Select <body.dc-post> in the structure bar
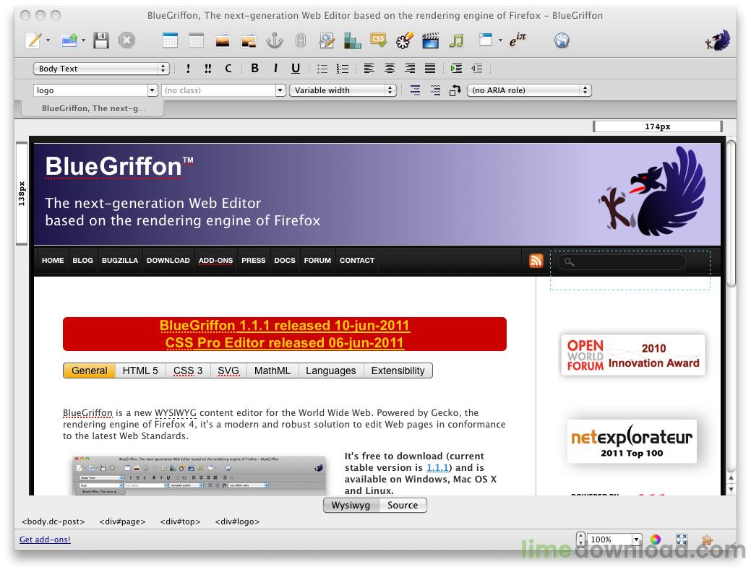Image resolution: width=751 pixels, height=572 pixels. coord(53,521)
